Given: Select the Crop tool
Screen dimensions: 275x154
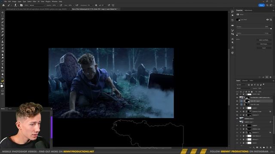Looking at the screenshot, I should pyautogui.click(x=3, y=26).
